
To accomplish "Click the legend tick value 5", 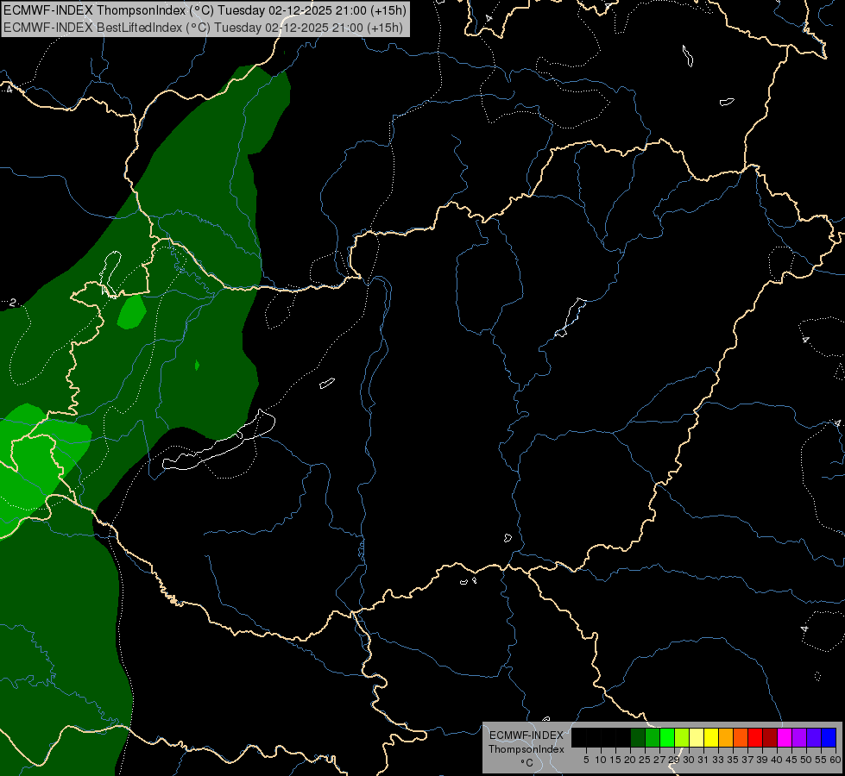I will [x=586, y=760].
